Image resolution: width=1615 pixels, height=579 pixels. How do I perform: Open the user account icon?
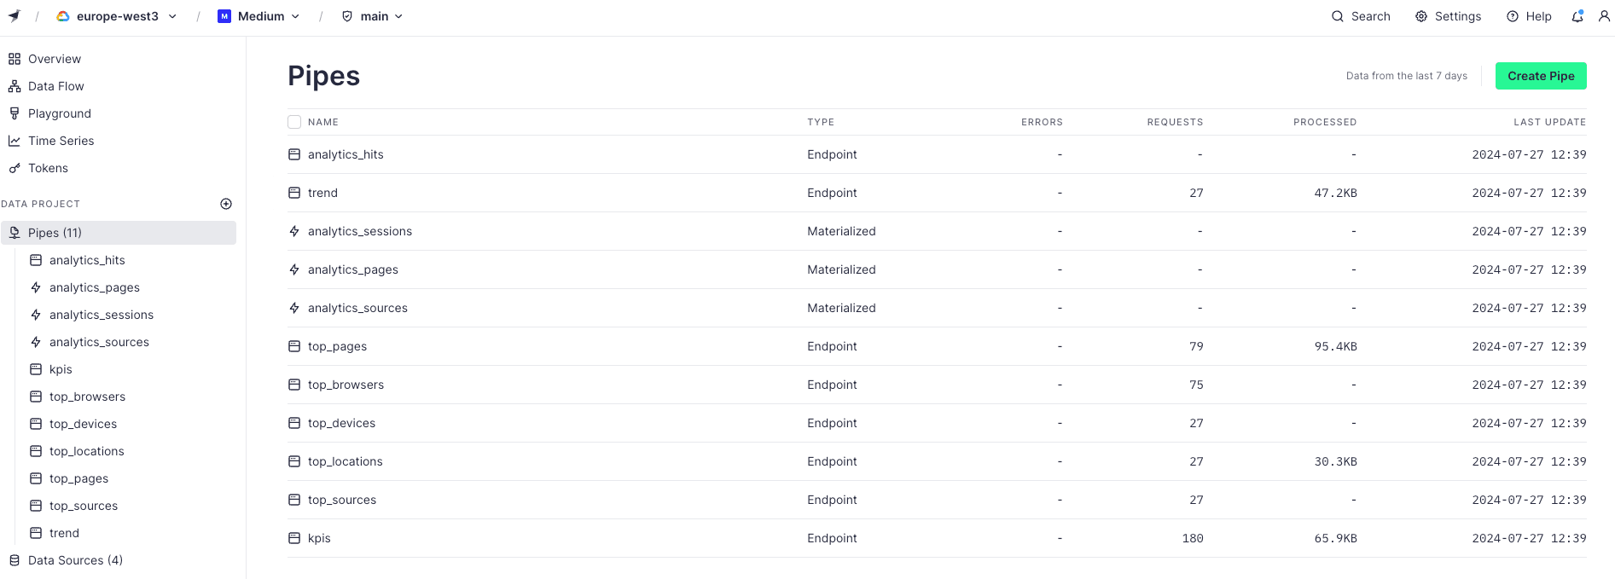(1604, 16)
